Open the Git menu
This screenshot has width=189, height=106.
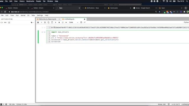pos(28,15)
